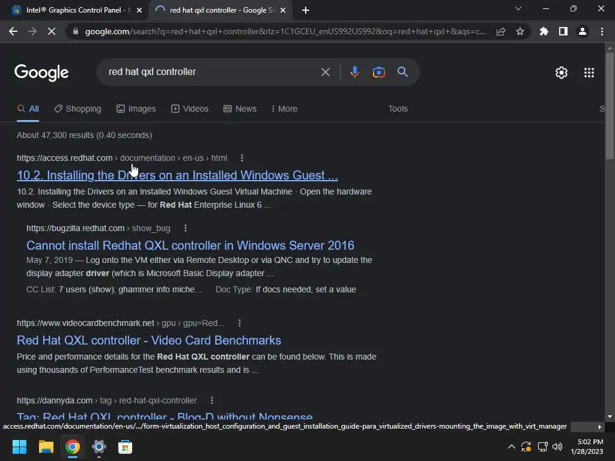The height and width of the screenshot is (461, 615).
Task: View site information lock icon
Action: 76,31
